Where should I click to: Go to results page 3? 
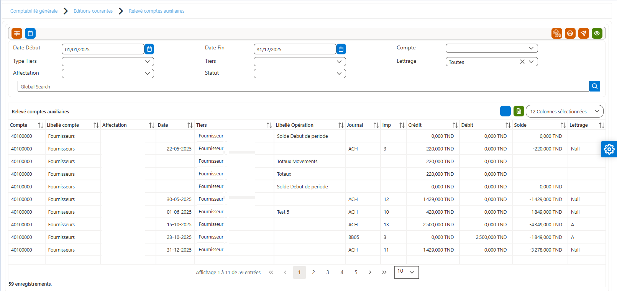click(x=328, y=272)
